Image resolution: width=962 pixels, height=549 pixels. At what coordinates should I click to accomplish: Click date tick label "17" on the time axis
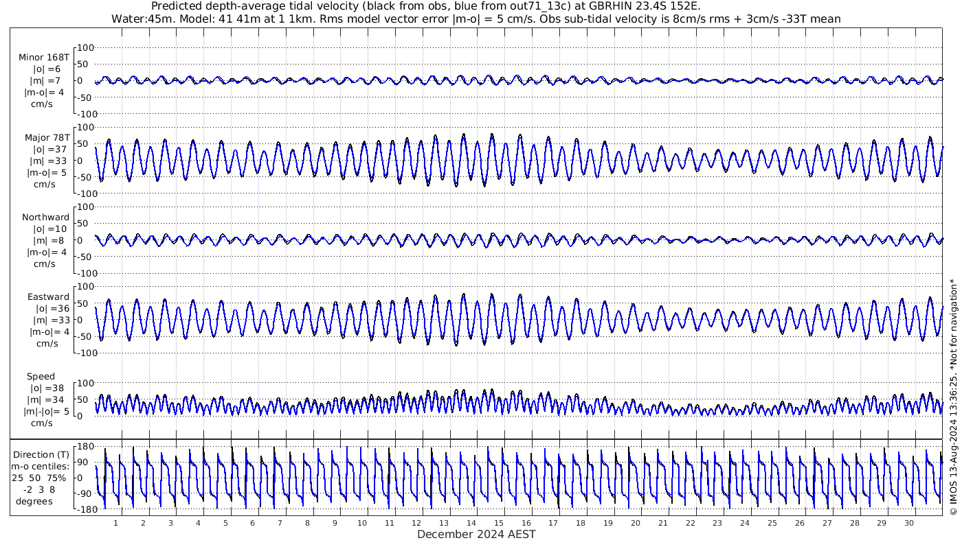(x=553, y=523)
